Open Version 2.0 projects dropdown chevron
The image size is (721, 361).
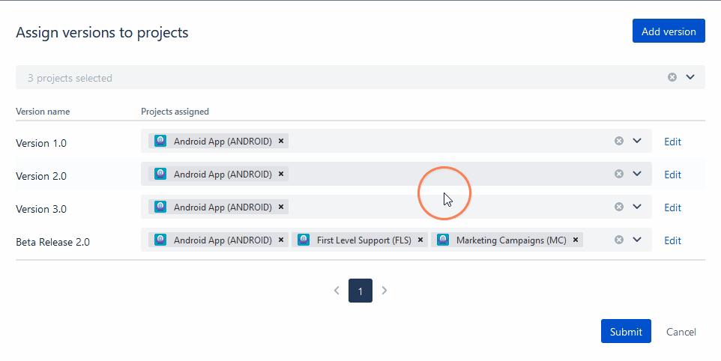pos(637,174)
